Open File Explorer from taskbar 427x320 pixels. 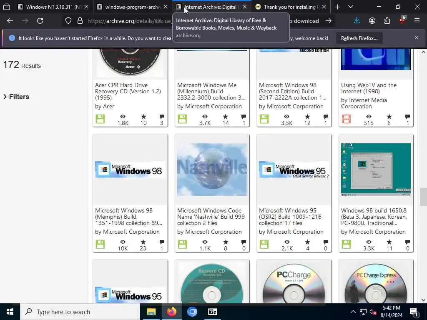151,312
